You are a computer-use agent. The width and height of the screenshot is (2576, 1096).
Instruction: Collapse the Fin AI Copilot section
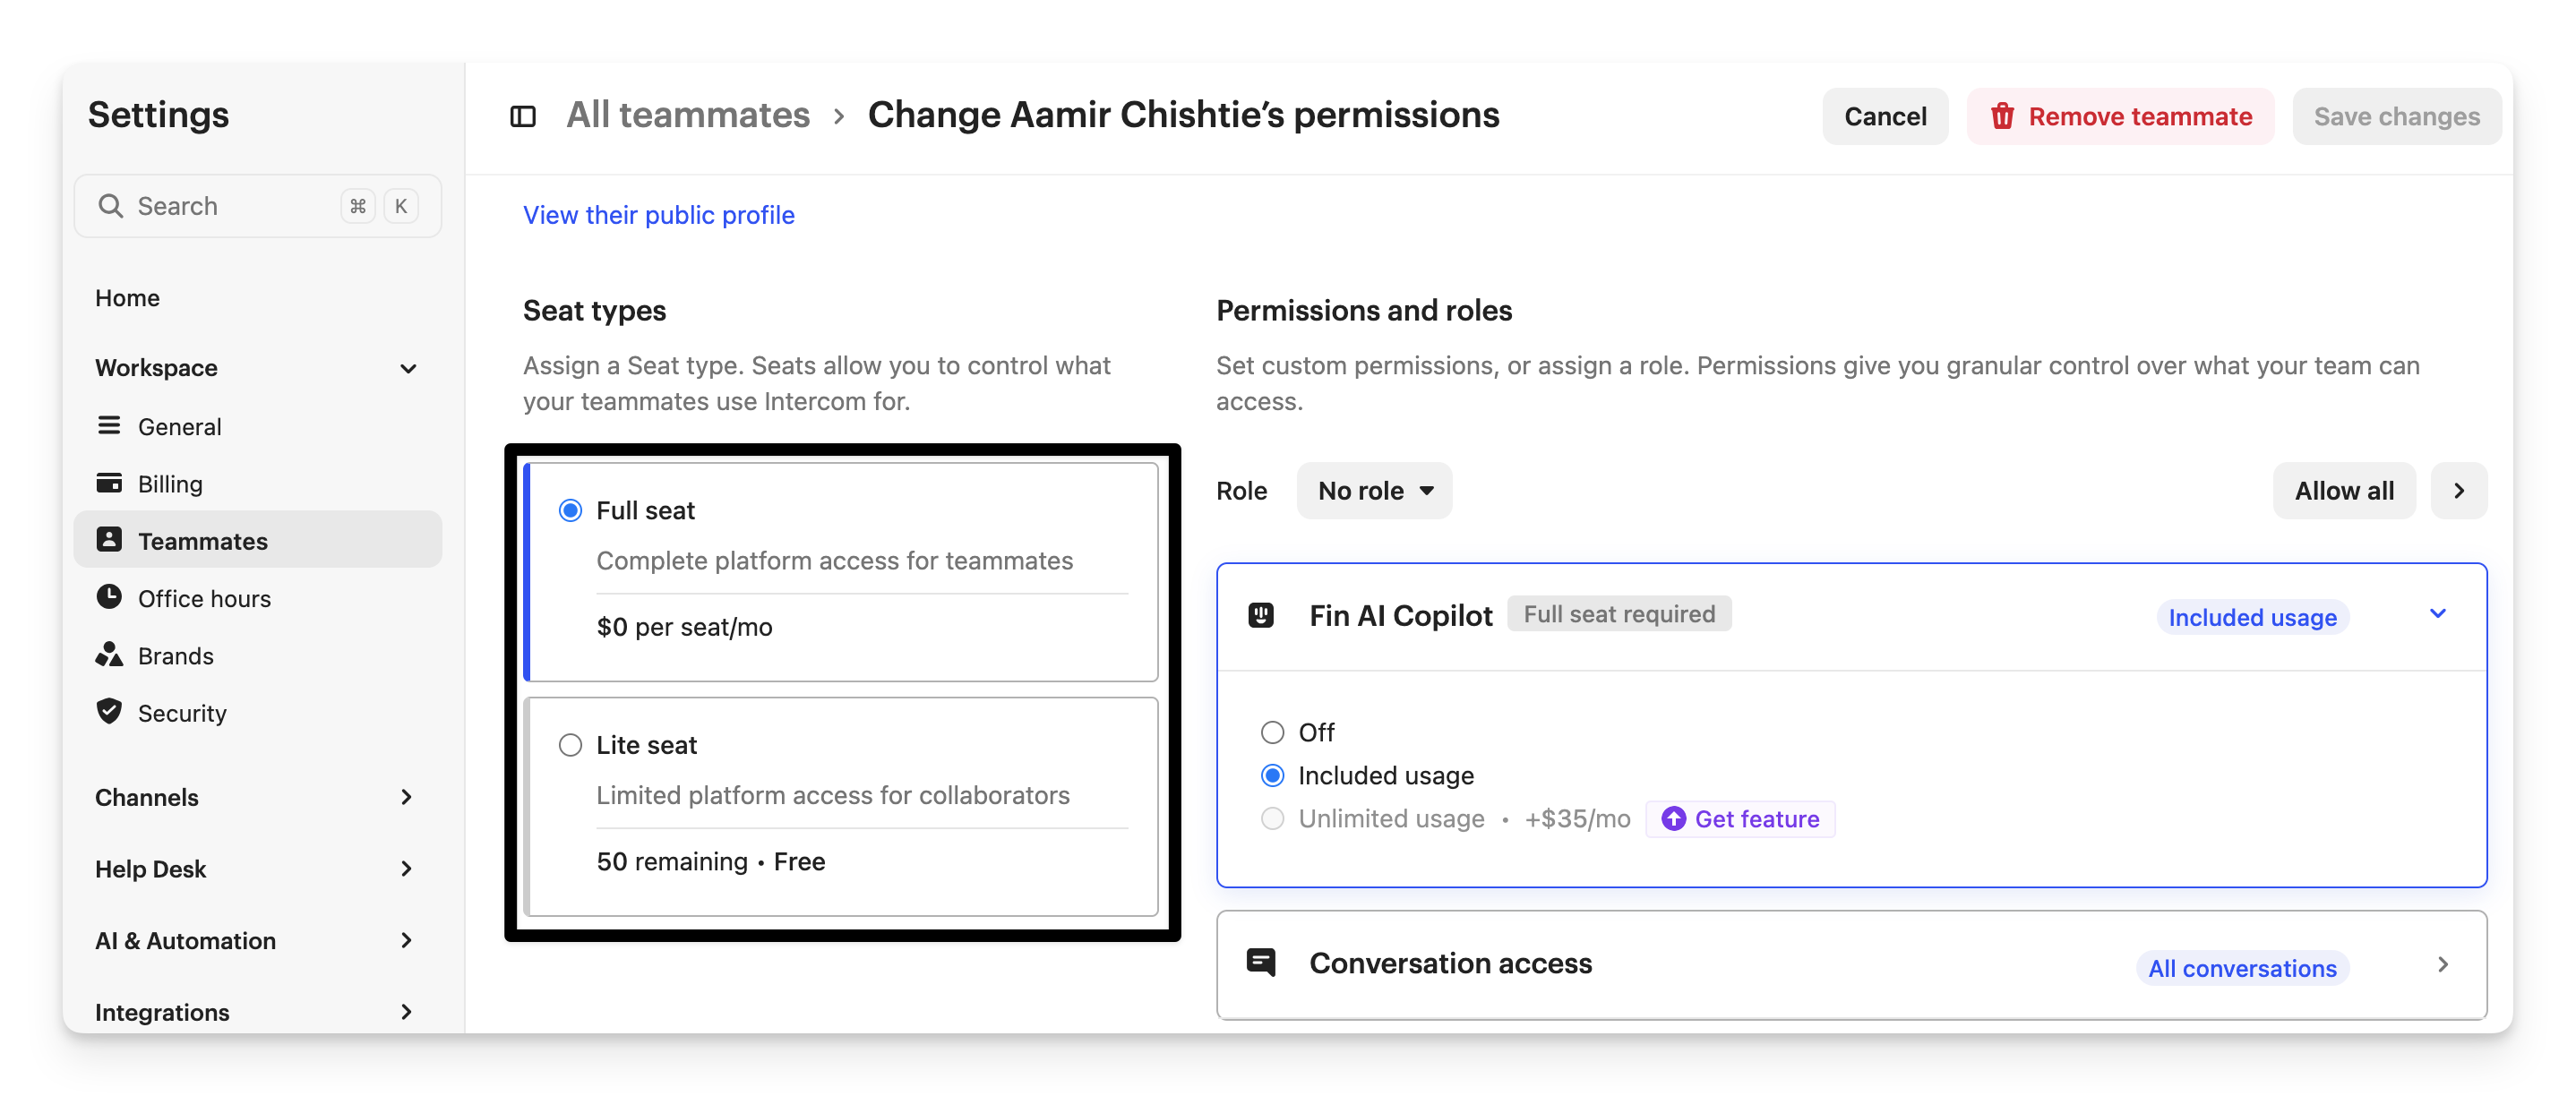pyautogui.click(x=2438, y=614)
